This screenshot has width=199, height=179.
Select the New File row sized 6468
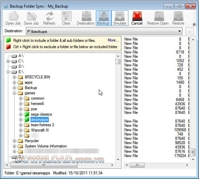click(x=157, y=100)
